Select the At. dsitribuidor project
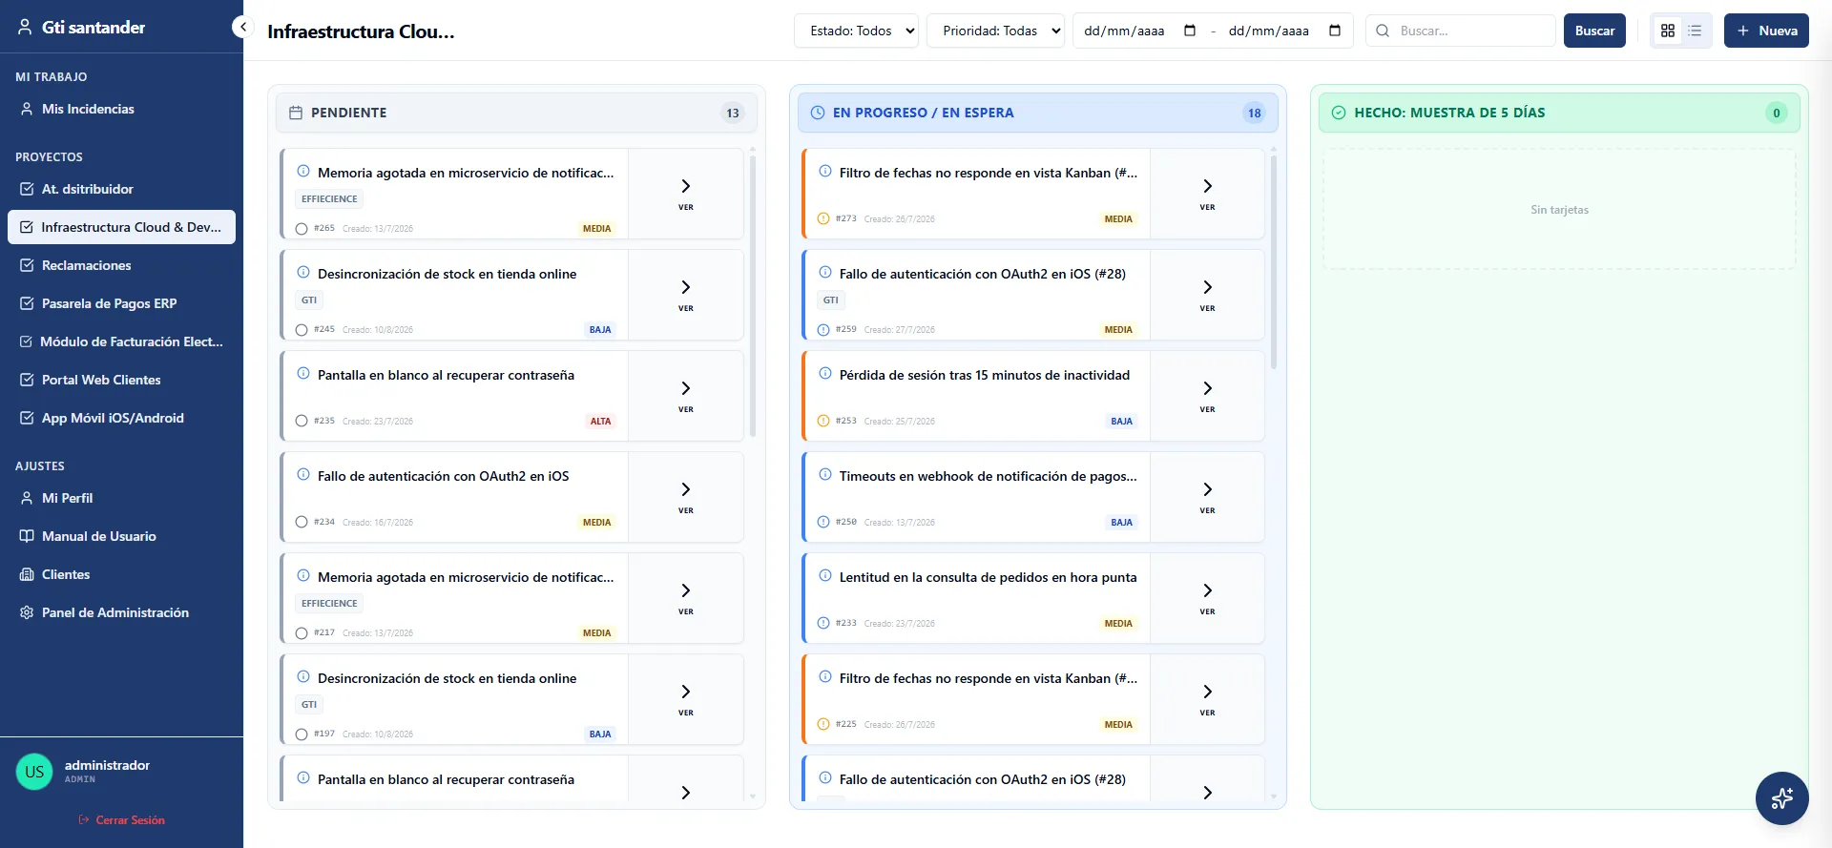The height and width of the screenshot is (848, 1832). pyautogui.click(x=121, y=189)
